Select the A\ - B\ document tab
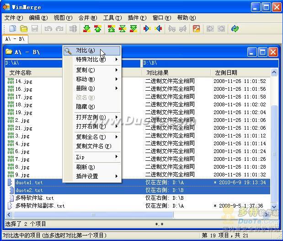The width and height of the screenshot is (283, 241). click(x=15, y=39)
